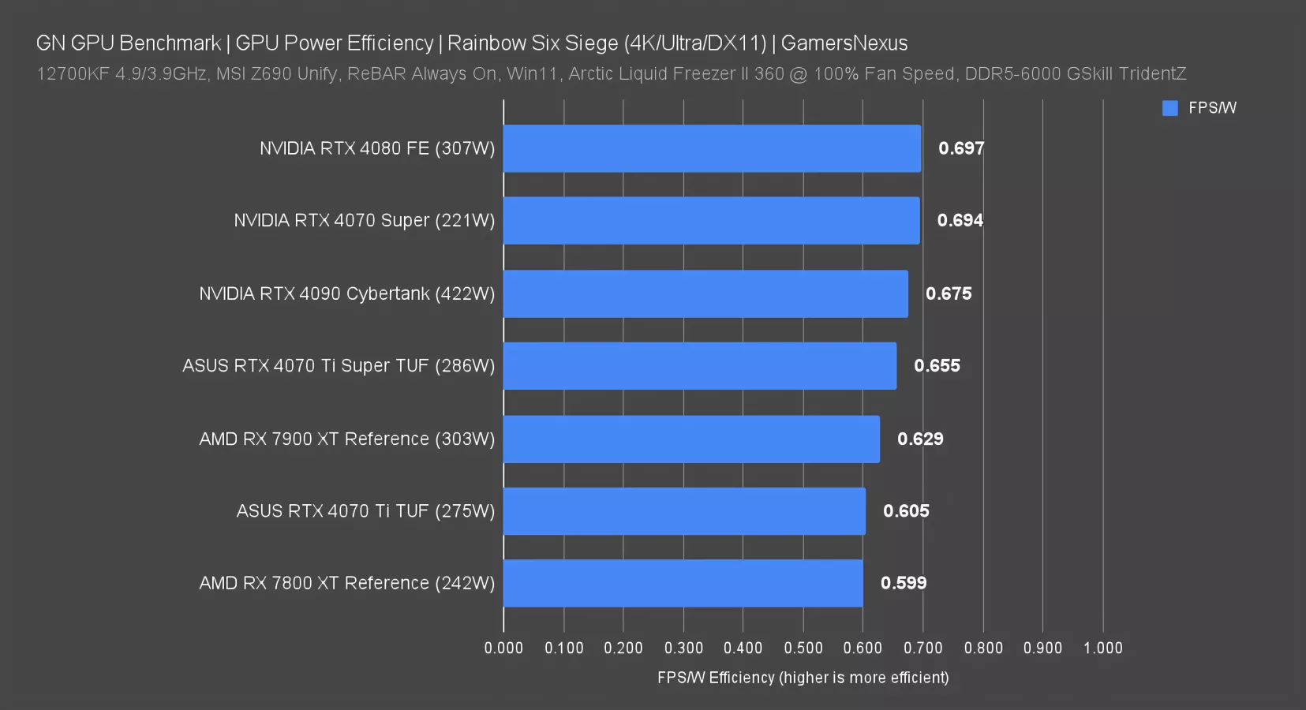Screen dimensions: 1306x710
Task: Click the value 0.675 beside RTX 4090 Cybertank
Action: [x=949, y=293]
